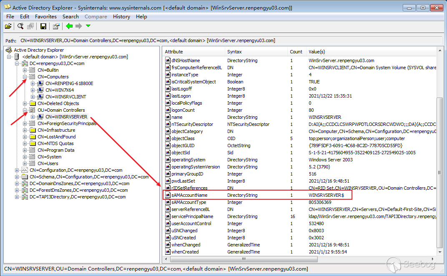The image size is (447, 276).
Task: Click the Value(s) column header
Action: coord(371,52)
